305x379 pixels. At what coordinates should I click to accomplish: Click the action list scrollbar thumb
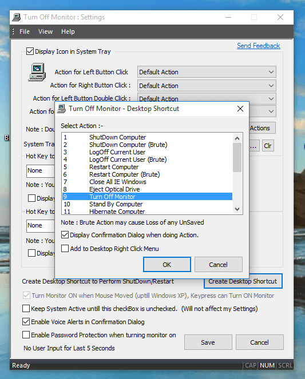point(237,157)
